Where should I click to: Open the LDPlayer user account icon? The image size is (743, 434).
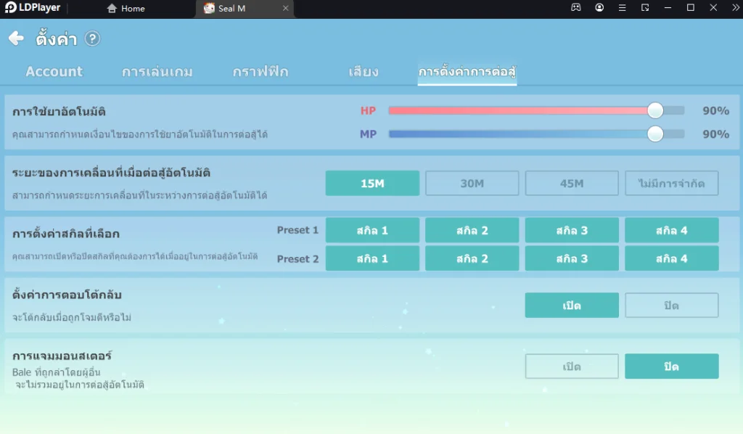coord(599,7)
